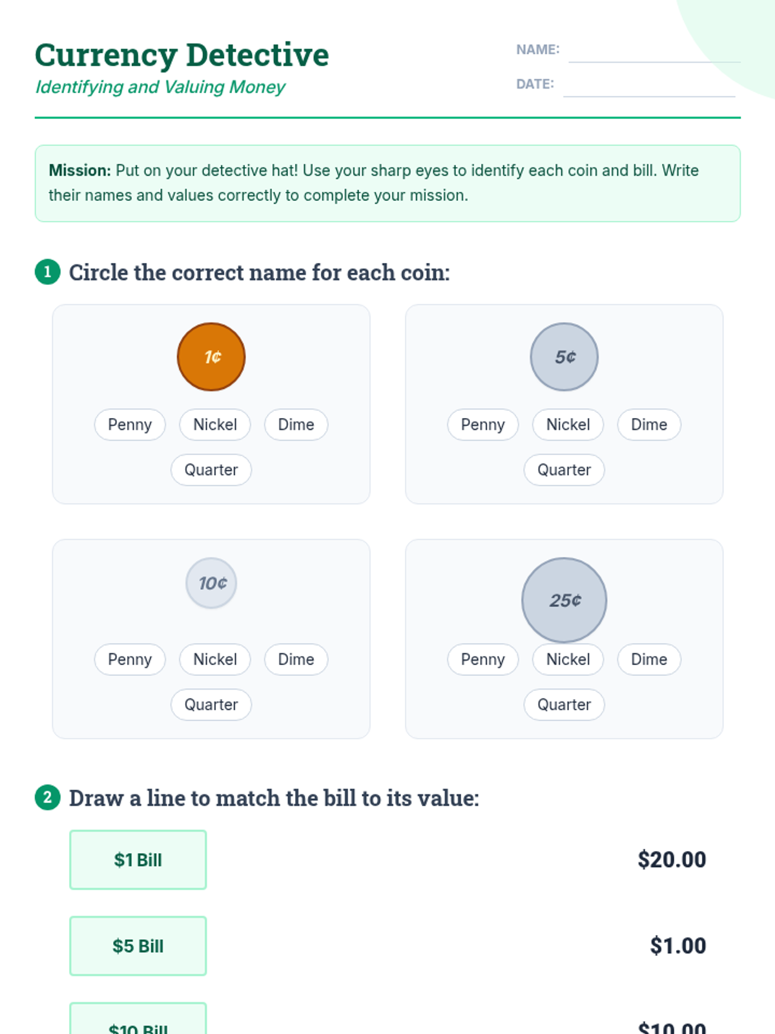Screen dimensions: 775x1034
Task: Choose Nickel under the 5¢ coin
Action: (568, 425)
